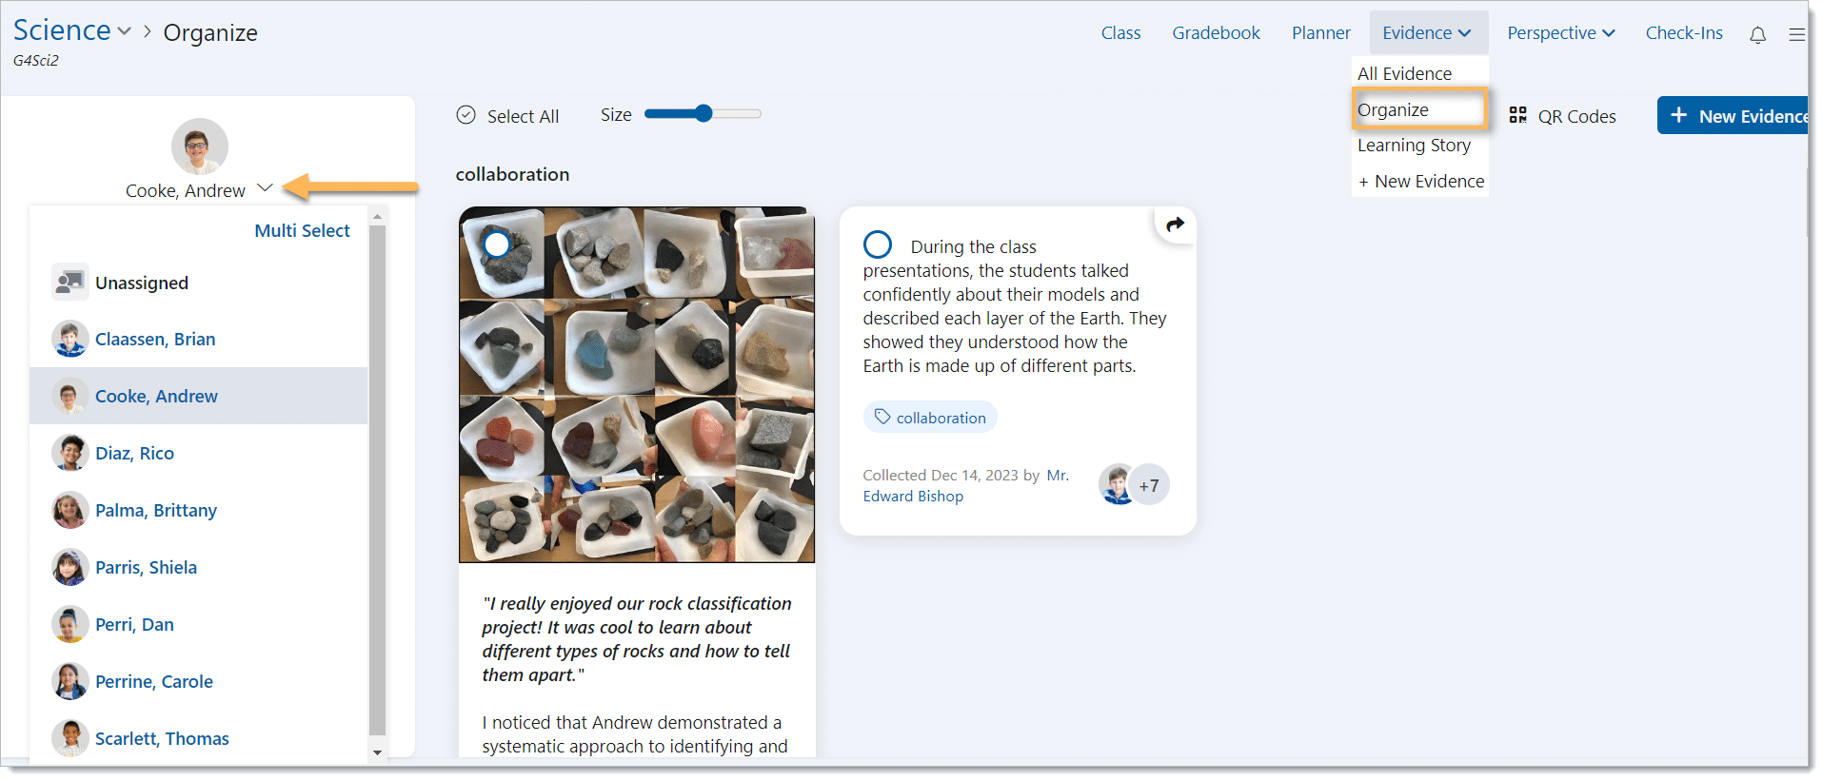Screen dimensions: 1823x781
Task: Click the Size slider handle
Action: pyautogui.click(x=703, y=114)
